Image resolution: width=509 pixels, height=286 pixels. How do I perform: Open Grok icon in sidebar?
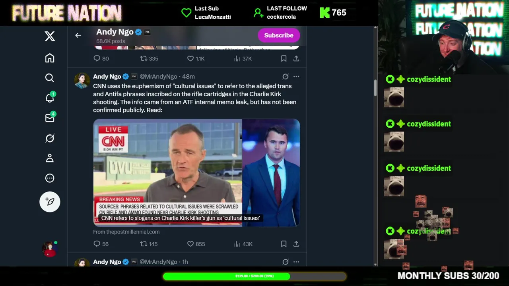50,138
